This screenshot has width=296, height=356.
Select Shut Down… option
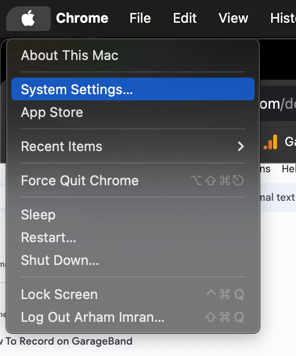[133, 260]
